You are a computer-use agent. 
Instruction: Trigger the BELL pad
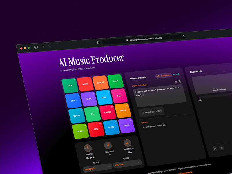pyautogui.click(x=96, y=129)
